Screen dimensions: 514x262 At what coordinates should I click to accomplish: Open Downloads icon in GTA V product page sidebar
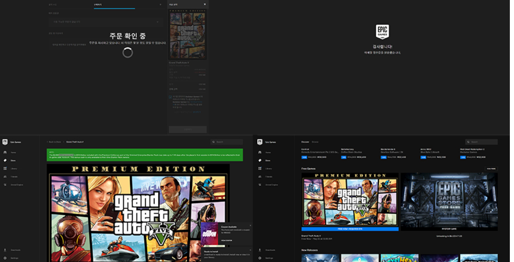[x=5, y=250]
